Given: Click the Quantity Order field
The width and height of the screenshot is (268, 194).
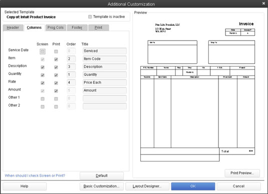Looking at the screenshot, I should tap(71, 74).
